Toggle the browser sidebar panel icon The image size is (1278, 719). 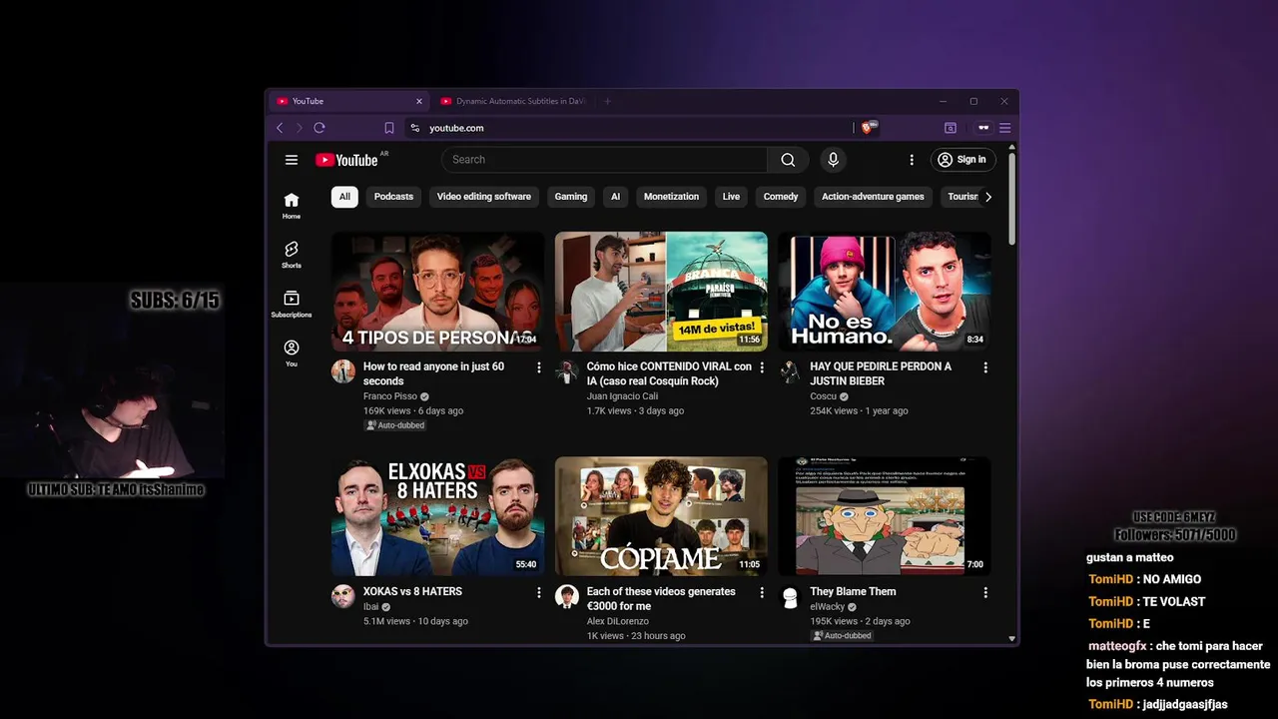point(951,128)
